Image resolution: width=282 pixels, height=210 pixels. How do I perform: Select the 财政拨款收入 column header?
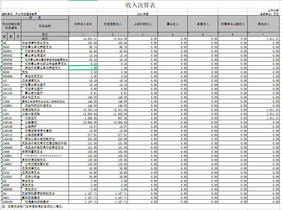click(x=113, y=24)
